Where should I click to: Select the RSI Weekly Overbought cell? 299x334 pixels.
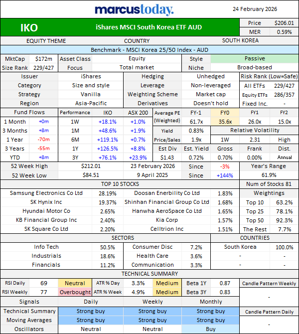pyautogui.click(x=75, y=292)
